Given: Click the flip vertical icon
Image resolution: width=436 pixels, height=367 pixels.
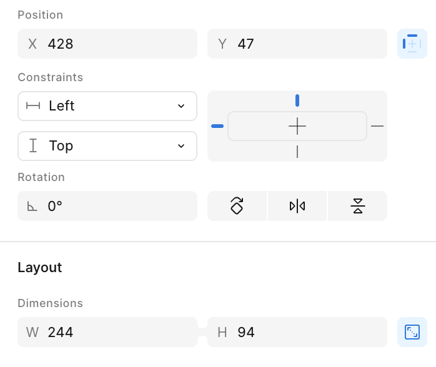Looking at the screenshot, I should [x=357, y=206].
